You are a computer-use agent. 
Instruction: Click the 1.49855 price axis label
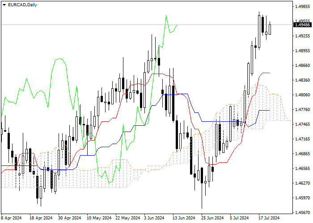(x=302, y=7)
